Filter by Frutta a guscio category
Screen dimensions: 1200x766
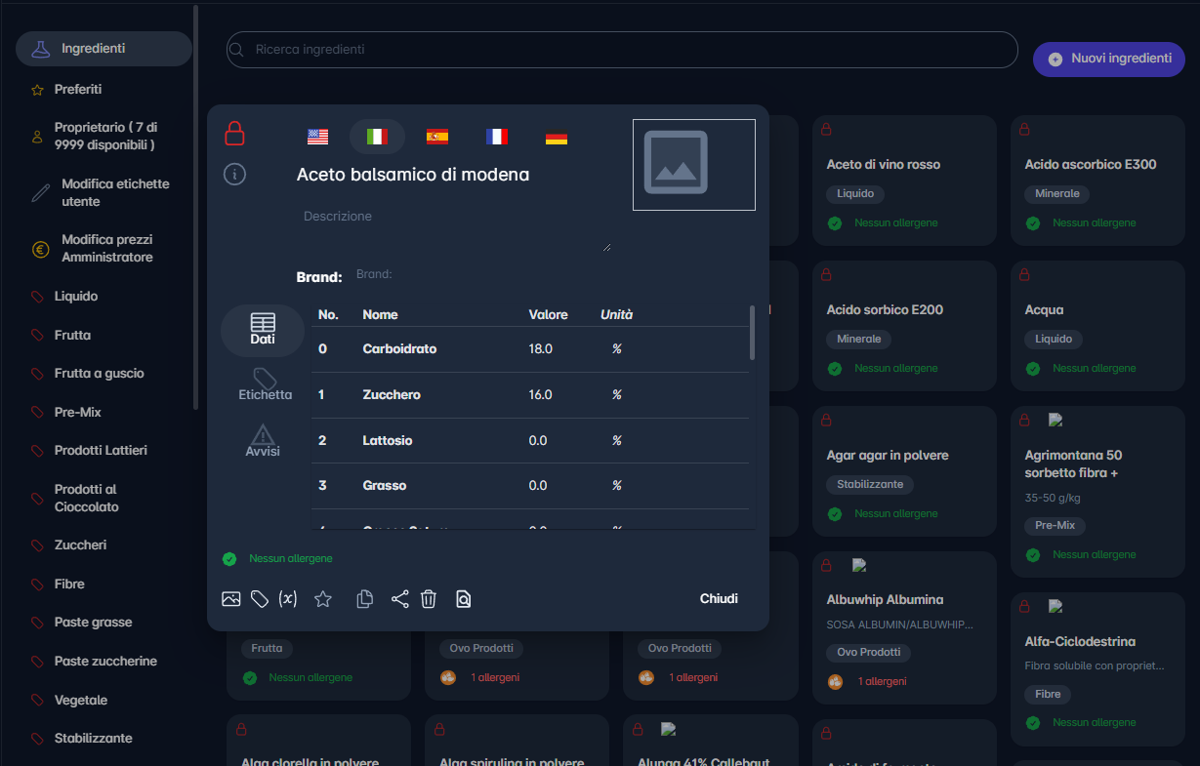(x=99, y=374)
